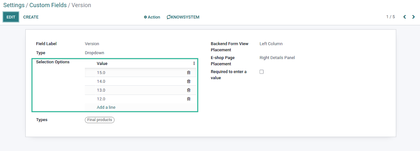Toggle Required to enter a value checkbox
The width and height of the screenshot is (420, 151).
coord(261,72)
